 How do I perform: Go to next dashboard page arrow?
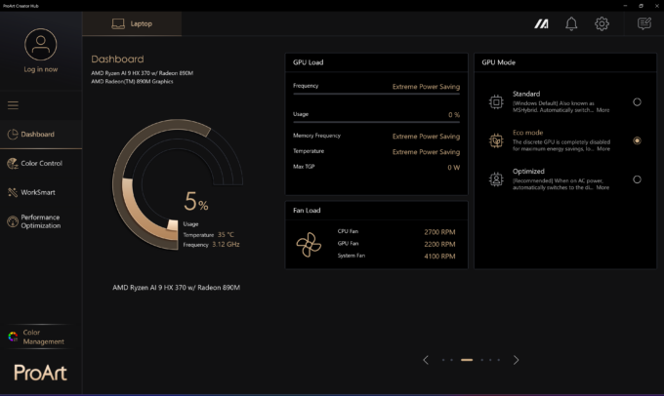click(x=516, y=360)
